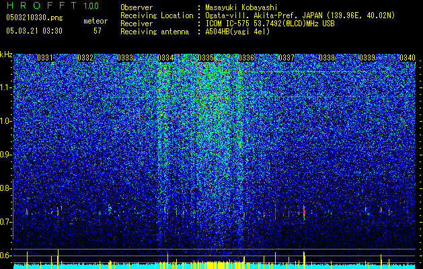Click the 0.8 frequency axis label
This screenshot has height=269, width=423.
6,188
